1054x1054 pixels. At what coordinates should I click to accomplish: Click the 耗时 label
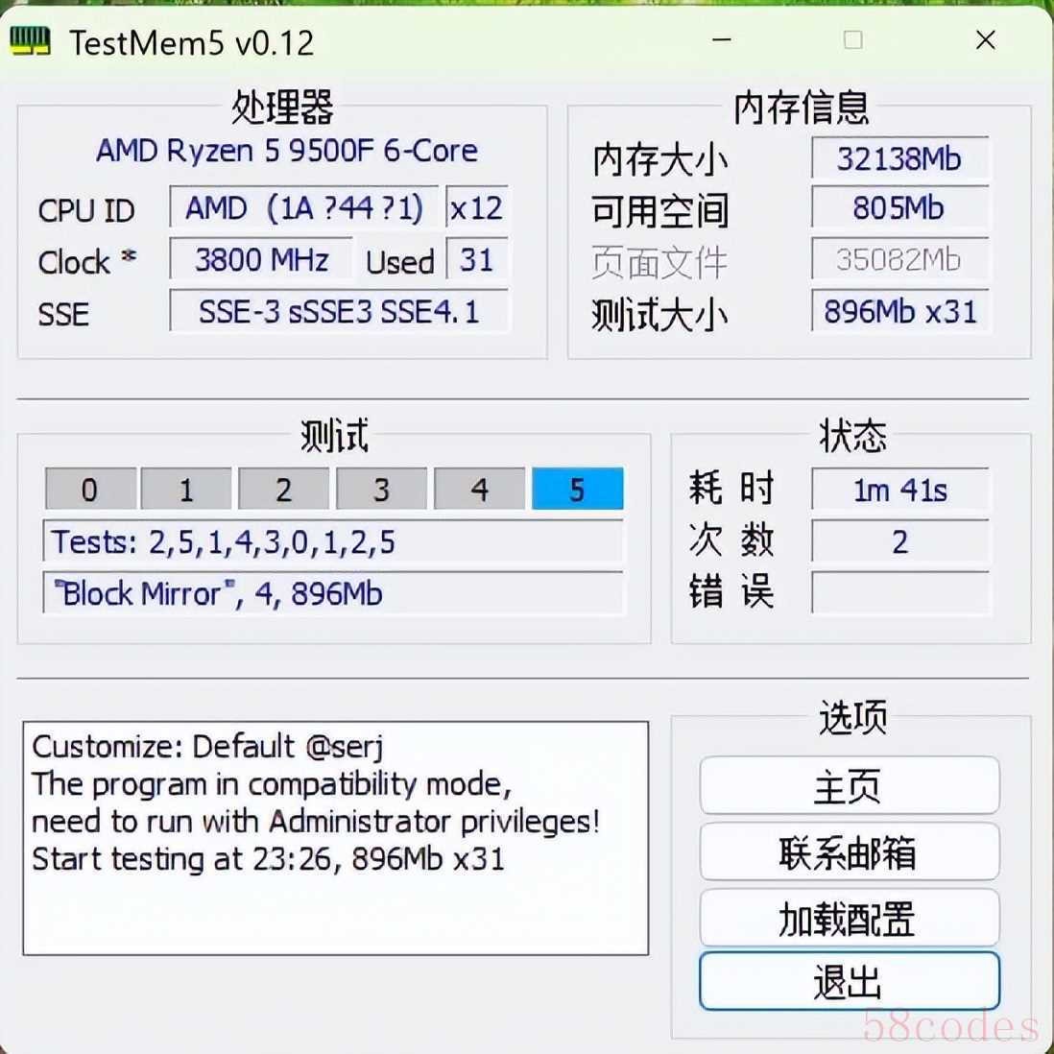pyautogui.click(x=731, y=488)
